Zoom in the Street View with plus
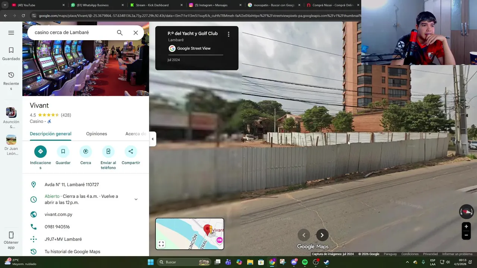 pos(466,227)
